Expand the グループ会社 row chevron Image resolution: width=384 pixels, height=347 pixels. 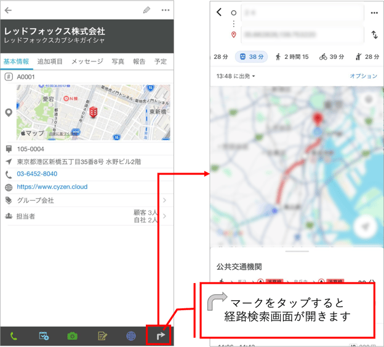click(x=164, y=200)
